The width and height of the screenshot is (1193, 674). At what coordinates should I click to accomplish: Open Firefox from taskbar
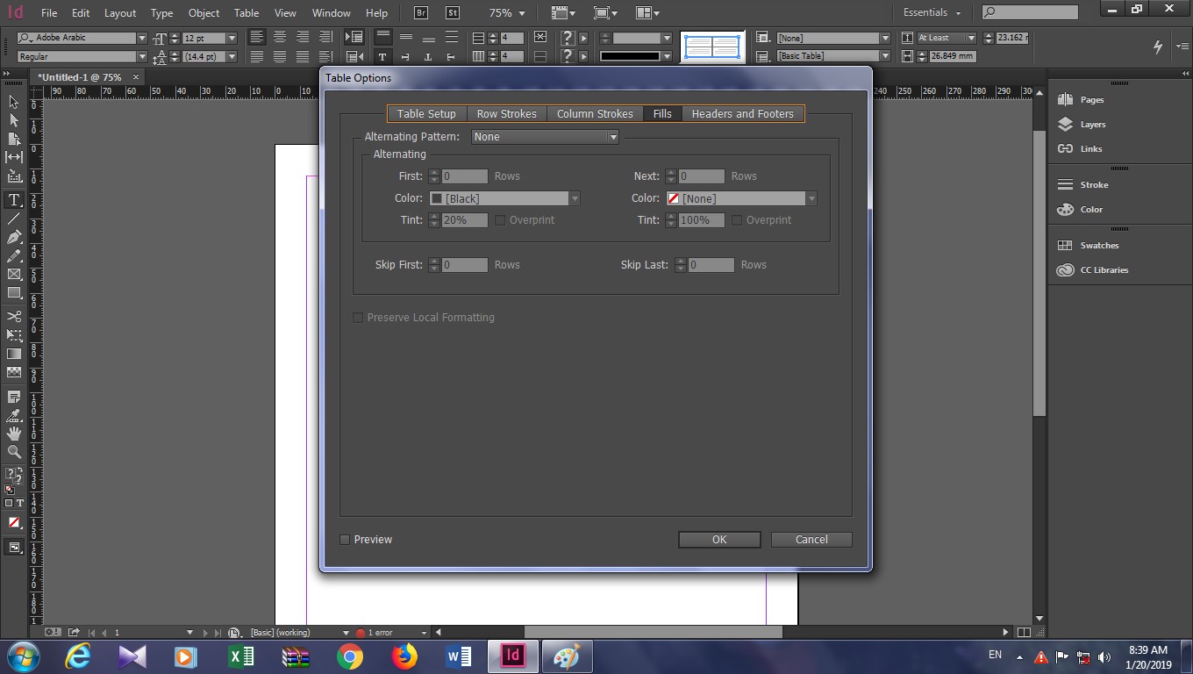point(404,656)
